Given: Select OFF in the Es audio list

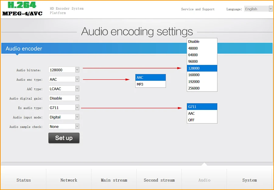Looking at the screenshot, I should click(202, 120).
